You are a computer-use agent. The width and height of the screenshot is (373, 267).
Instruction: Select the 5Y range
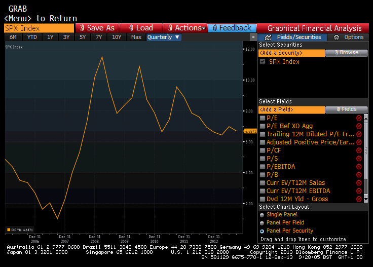[x=83, y=37]
